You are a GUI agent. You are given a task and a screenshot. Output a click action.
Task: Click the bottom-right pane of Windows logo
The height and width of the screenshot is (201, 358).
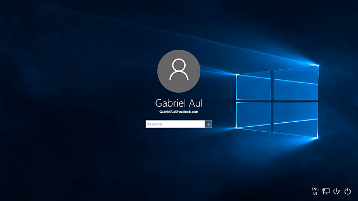[x=296, y=120]
